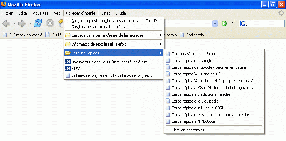286x141 pixels.
Task: Open the Edita menu
Action: coord(23,13)
